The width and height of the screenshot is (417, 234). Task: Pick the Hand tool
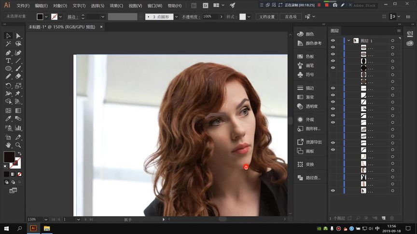click(x=8, y=145)
